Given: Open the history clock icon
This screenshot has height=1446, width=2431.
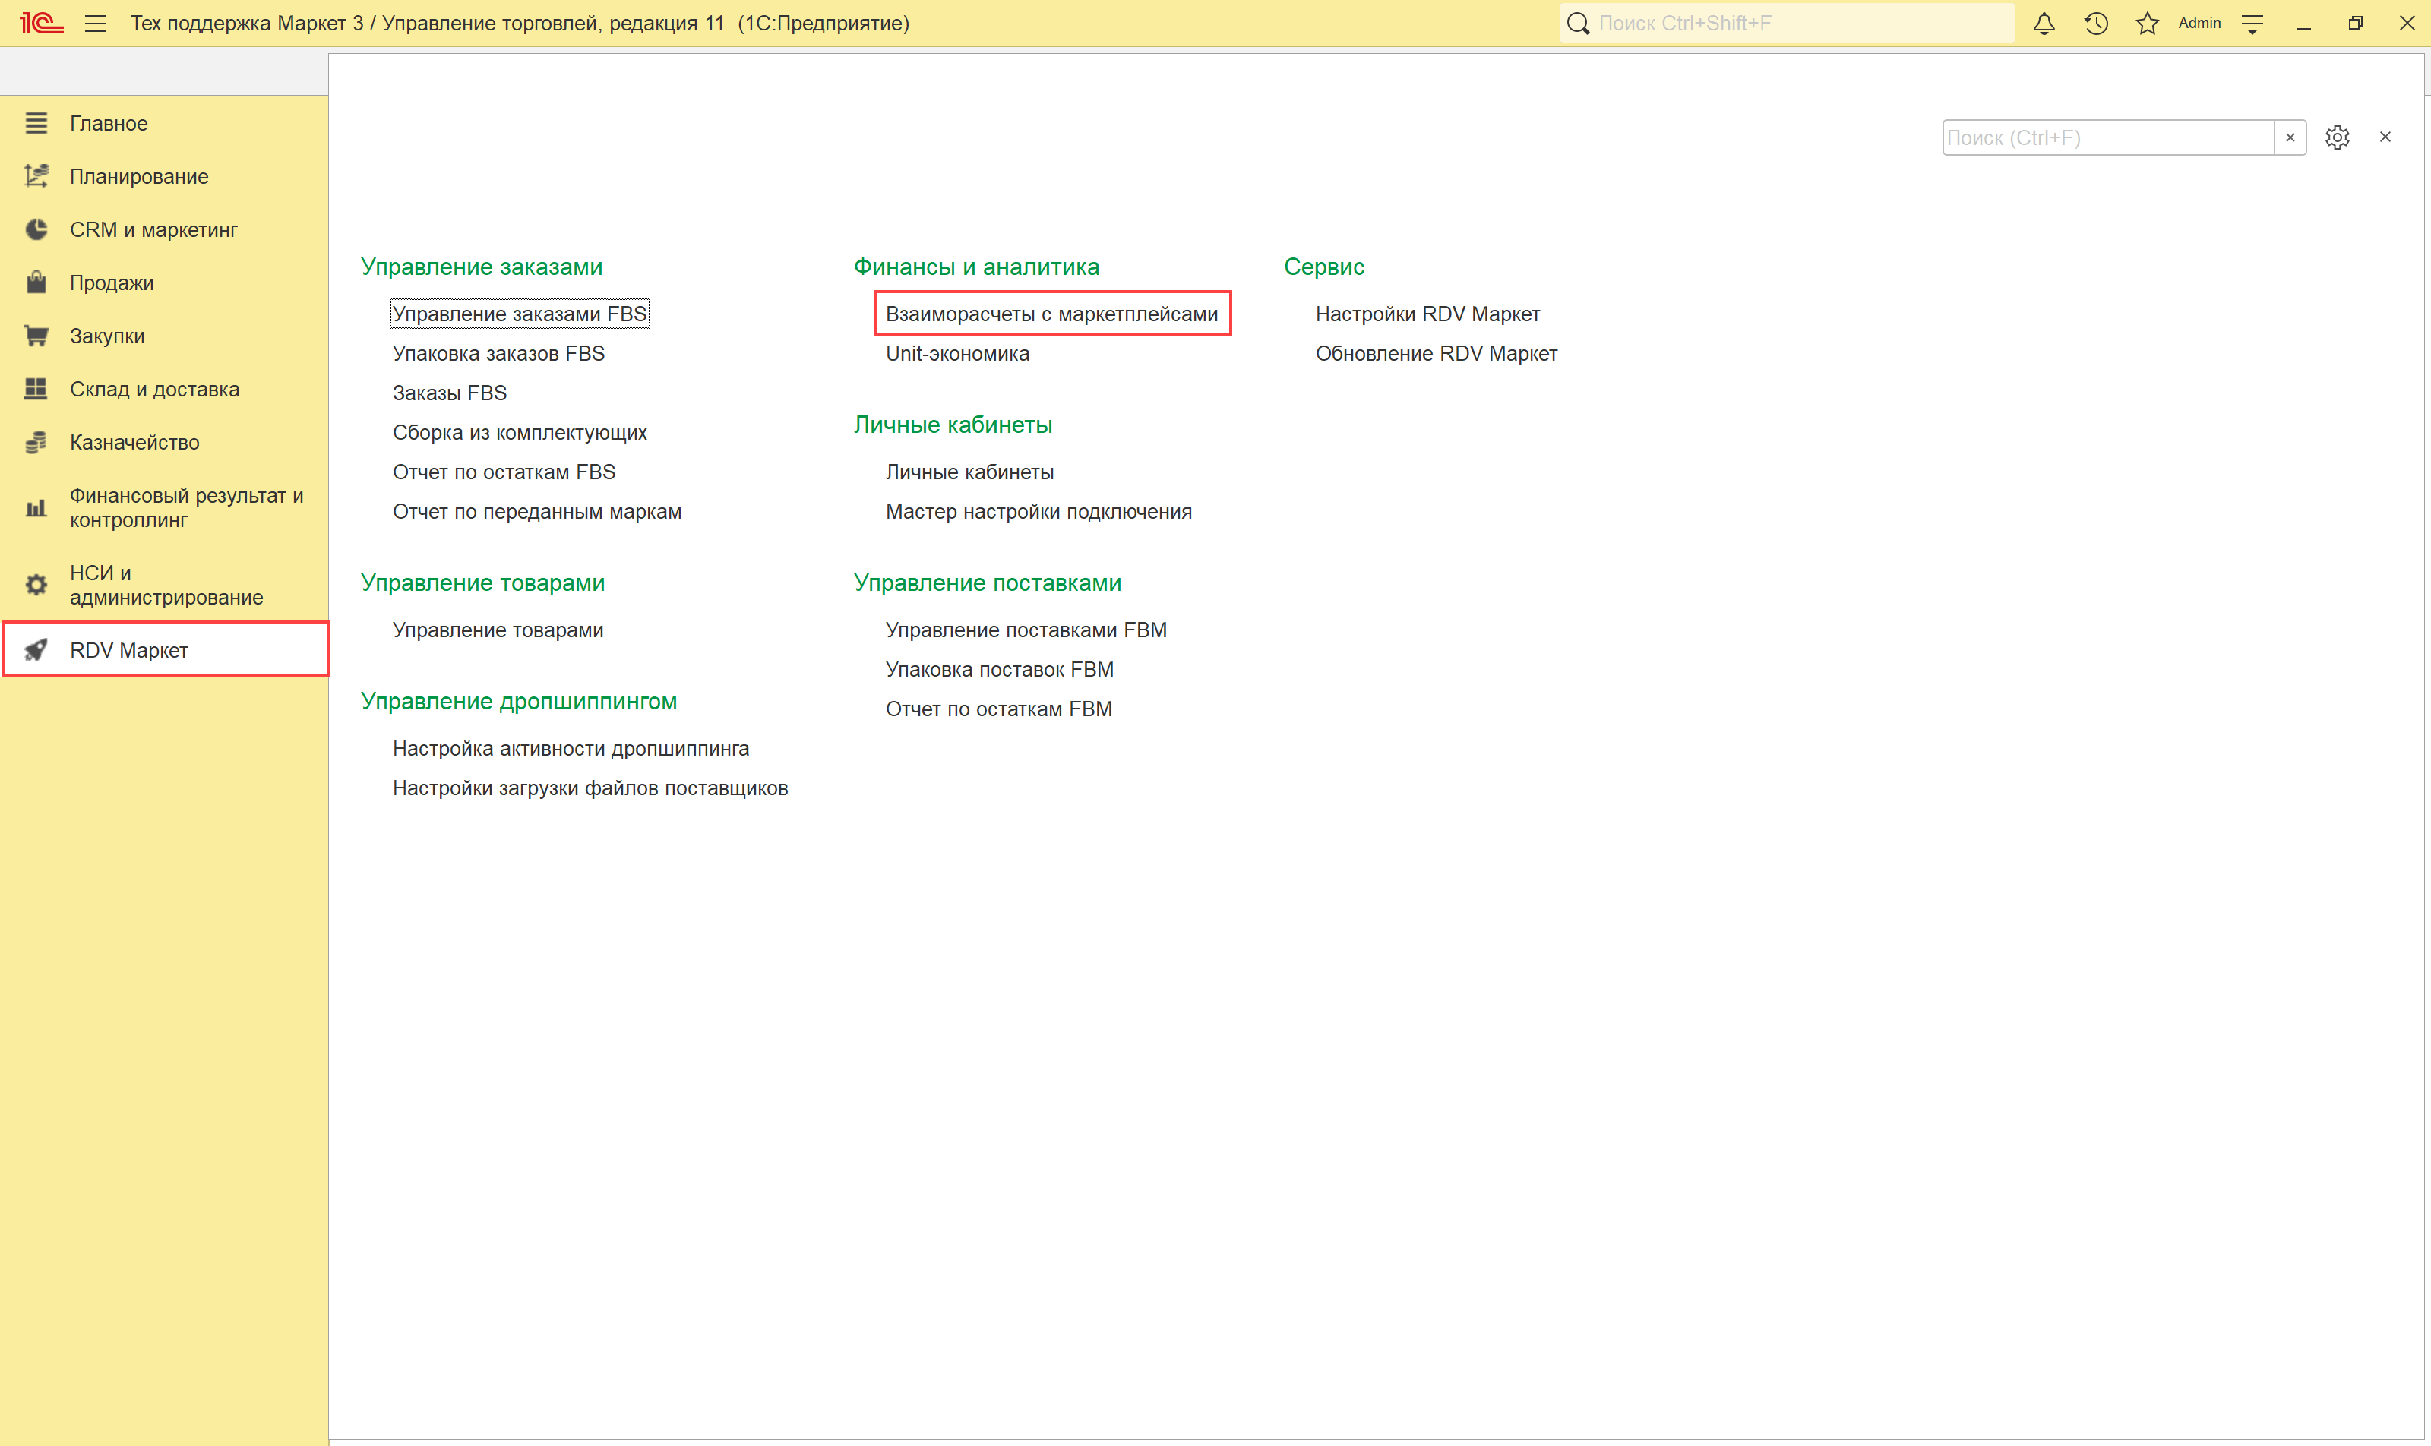Looking at the screenshot, I should [x=2096, y=24].
